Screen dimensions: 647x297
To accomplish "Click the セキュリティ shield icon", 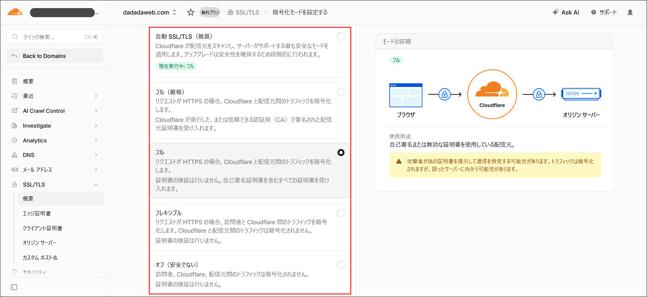I will click(x=14, y=272).
